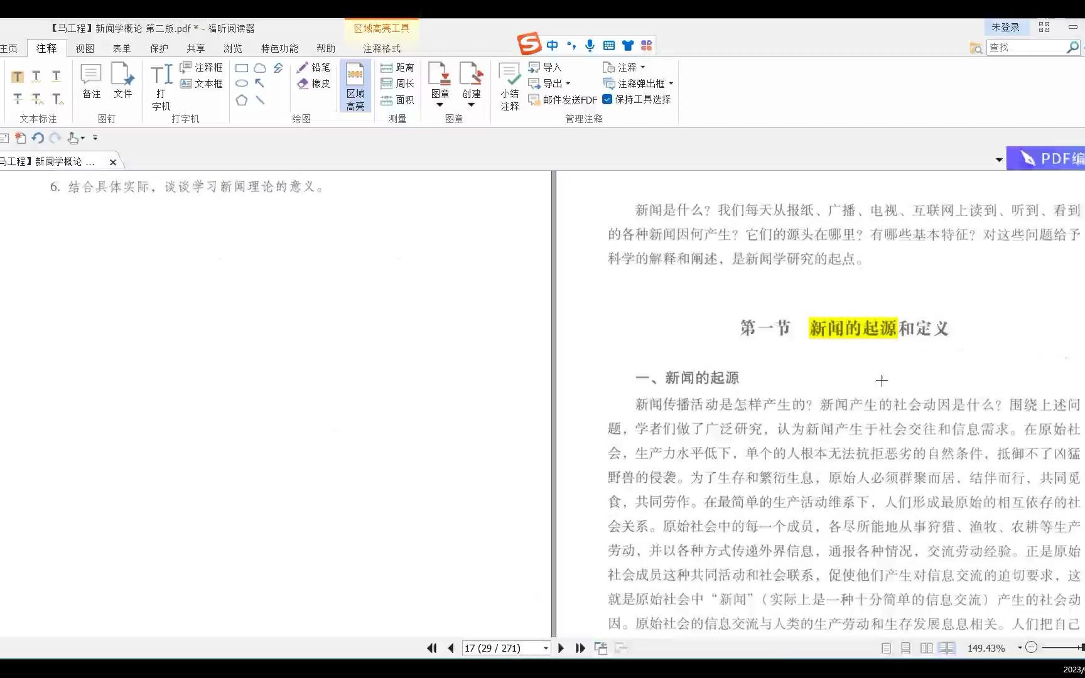Image resolution: width=1085 pixels, height=678 pixels.
Task: Switch to 特色功能 ribbon tab
Action: pos(279,48)
